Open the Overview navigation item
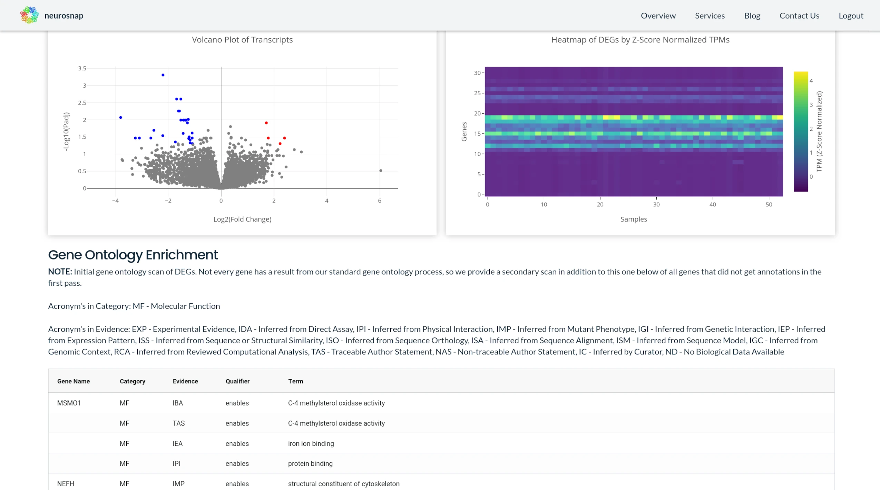The width and height of the screenshot is (880, 490). 658,16
